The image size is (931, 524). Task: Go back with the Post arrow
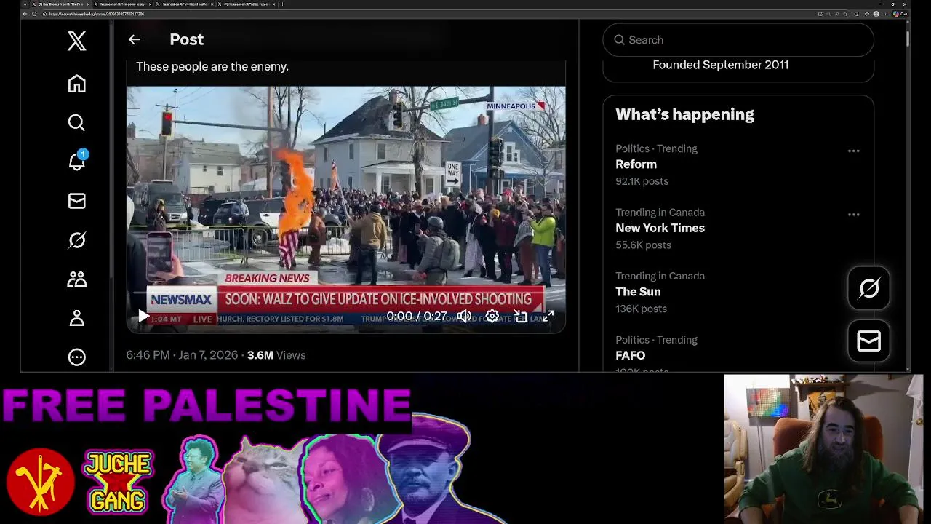[x=134, y=39]
